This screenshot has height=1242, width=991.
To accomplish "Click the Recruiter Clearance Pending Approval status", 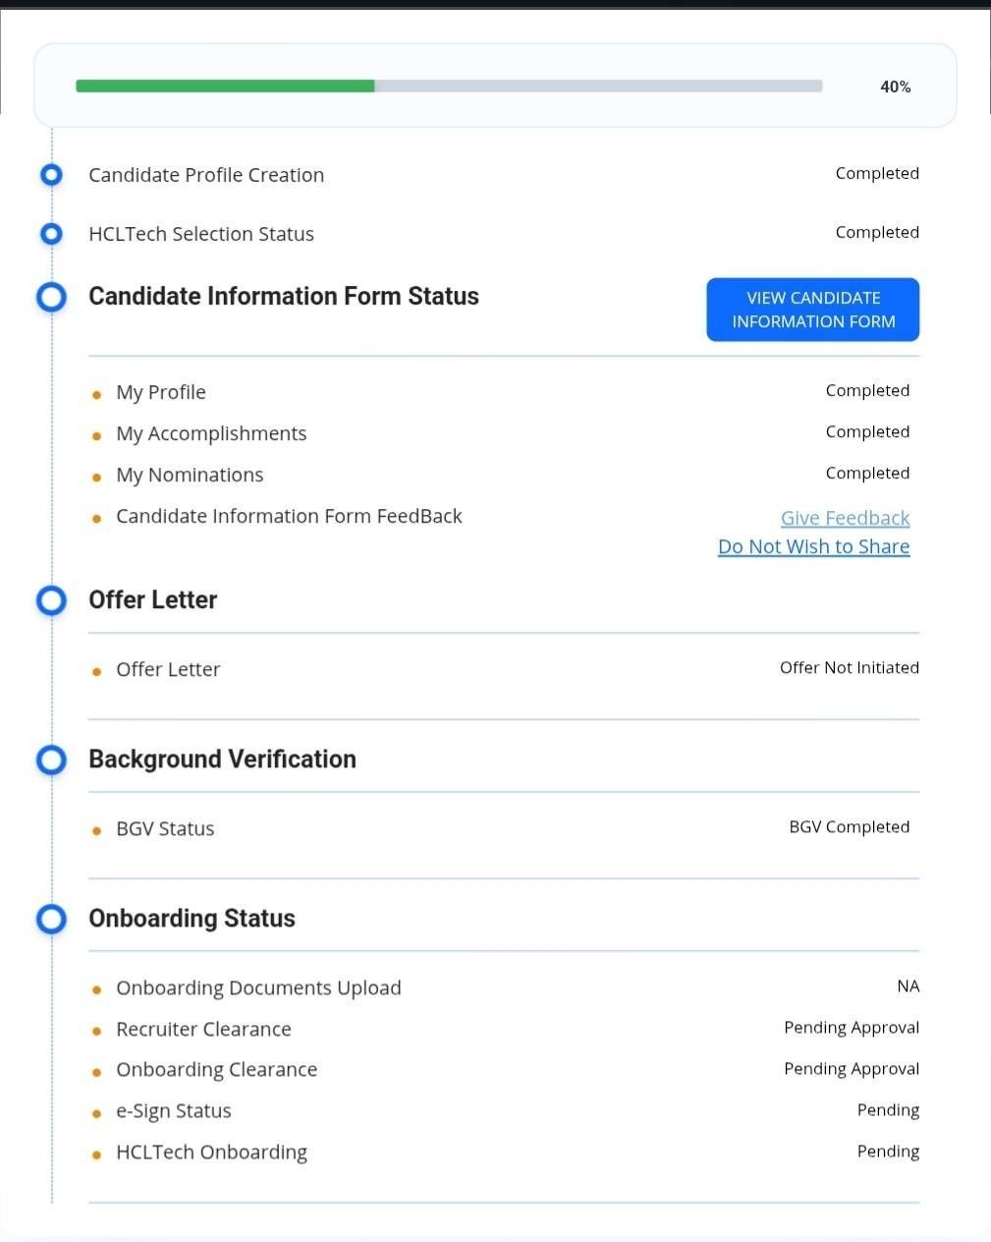I will [851, 1028].
